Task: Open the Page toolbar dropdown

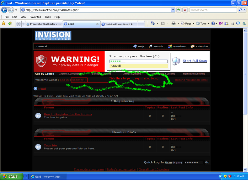Action: (x=188, y=23)
